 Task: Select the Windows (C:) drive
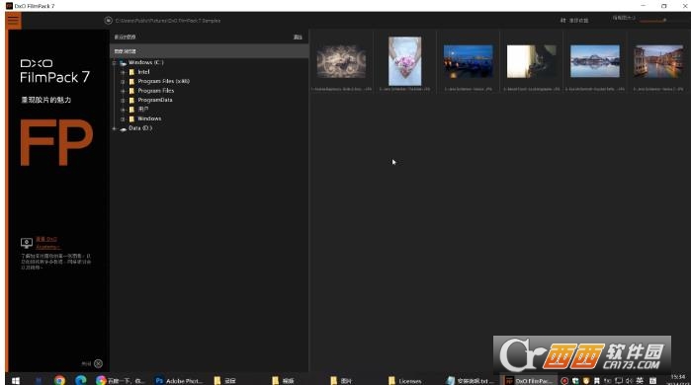coord(146,62)
